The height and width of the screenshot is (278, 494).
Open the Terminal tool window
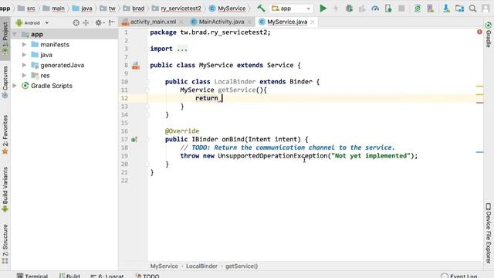tap(32, 276)
